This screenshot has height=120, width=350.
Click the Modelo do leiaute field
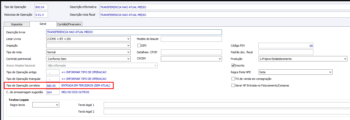[191, 39]
